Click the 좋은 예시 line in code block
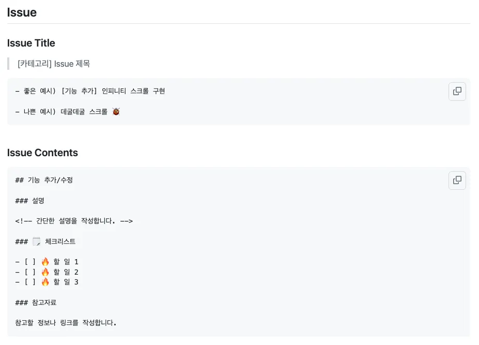479x345 pixels. (x=90, y=91)
